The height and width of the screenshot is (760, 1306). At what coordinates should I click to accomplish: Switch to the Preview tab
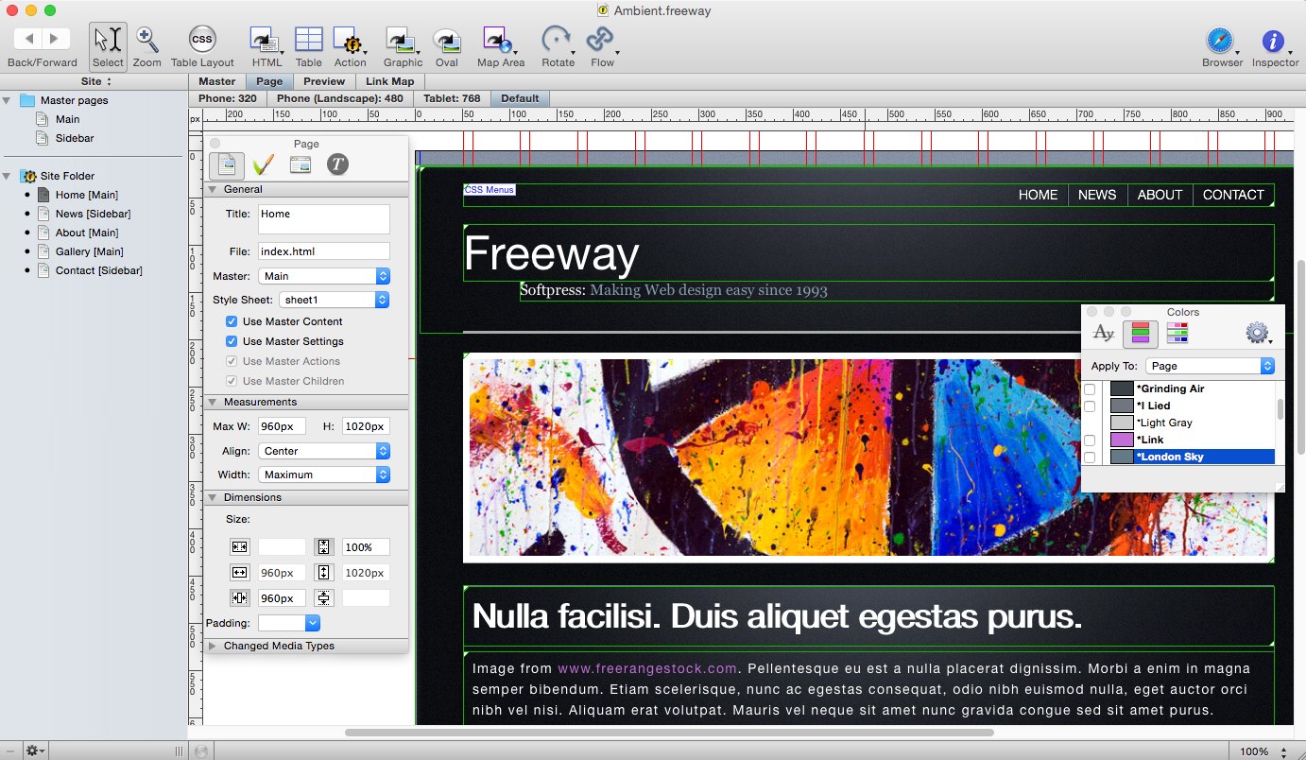[324, 81]
